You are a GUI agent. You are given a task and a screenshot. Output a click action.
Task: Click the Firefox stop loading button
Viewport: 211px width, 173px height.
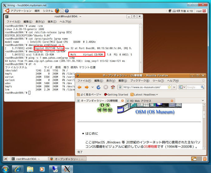pos(106,87)
